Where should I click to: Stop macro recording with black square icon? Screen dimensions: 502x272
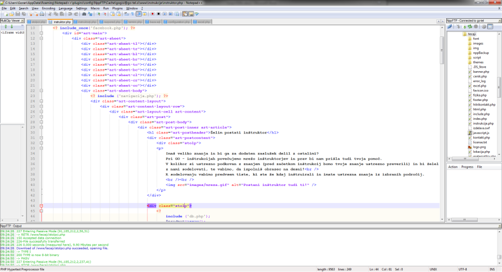(x=158, y=14)
